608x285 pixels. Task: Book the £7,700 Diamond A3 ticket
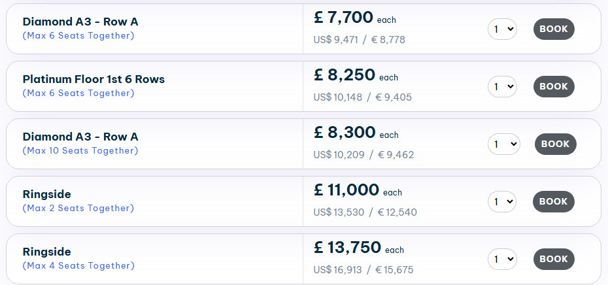click(554, 29)
